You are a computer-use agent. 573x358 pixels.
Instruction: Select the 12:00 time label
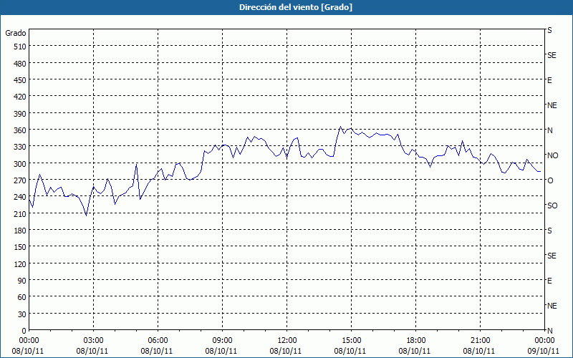(x=287, y=341)
